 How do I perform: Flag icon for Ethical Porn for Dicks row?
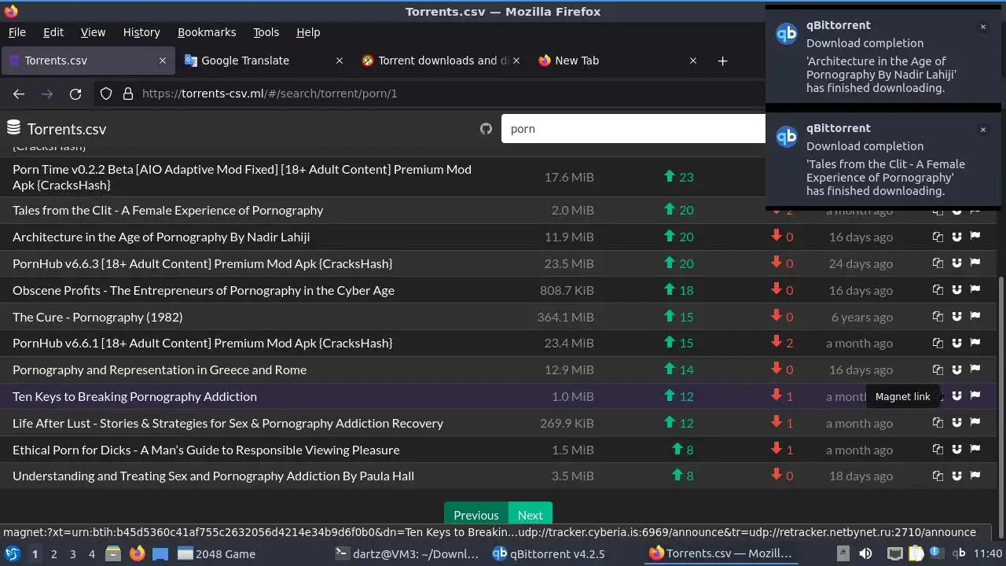[975, 449]
